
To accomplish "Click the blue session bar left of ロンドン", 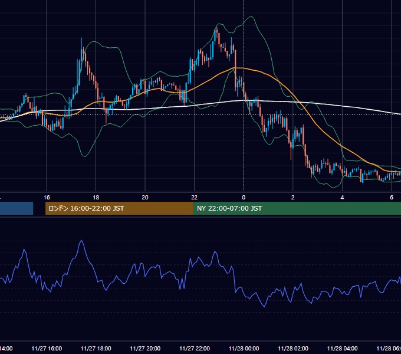I will click(x=17, y=208).
